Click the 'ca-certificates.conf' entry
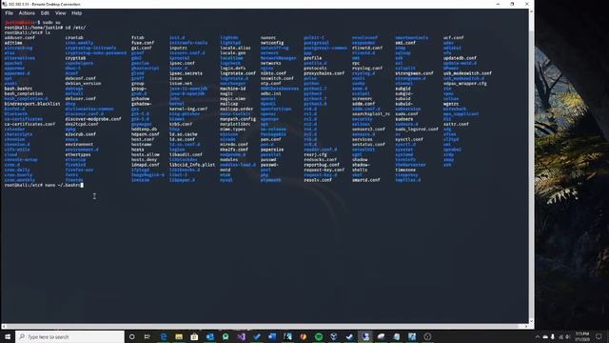This screenshot has width=609, height=343. pos(29,124)
